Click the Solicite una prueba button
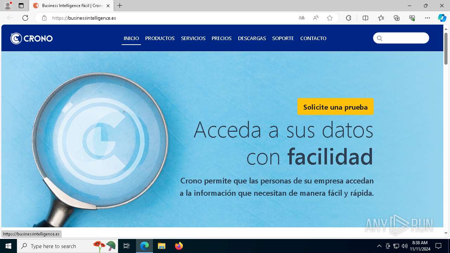This screenshot has width=450, height=253. pyautogui.click(x=335, y=107)
